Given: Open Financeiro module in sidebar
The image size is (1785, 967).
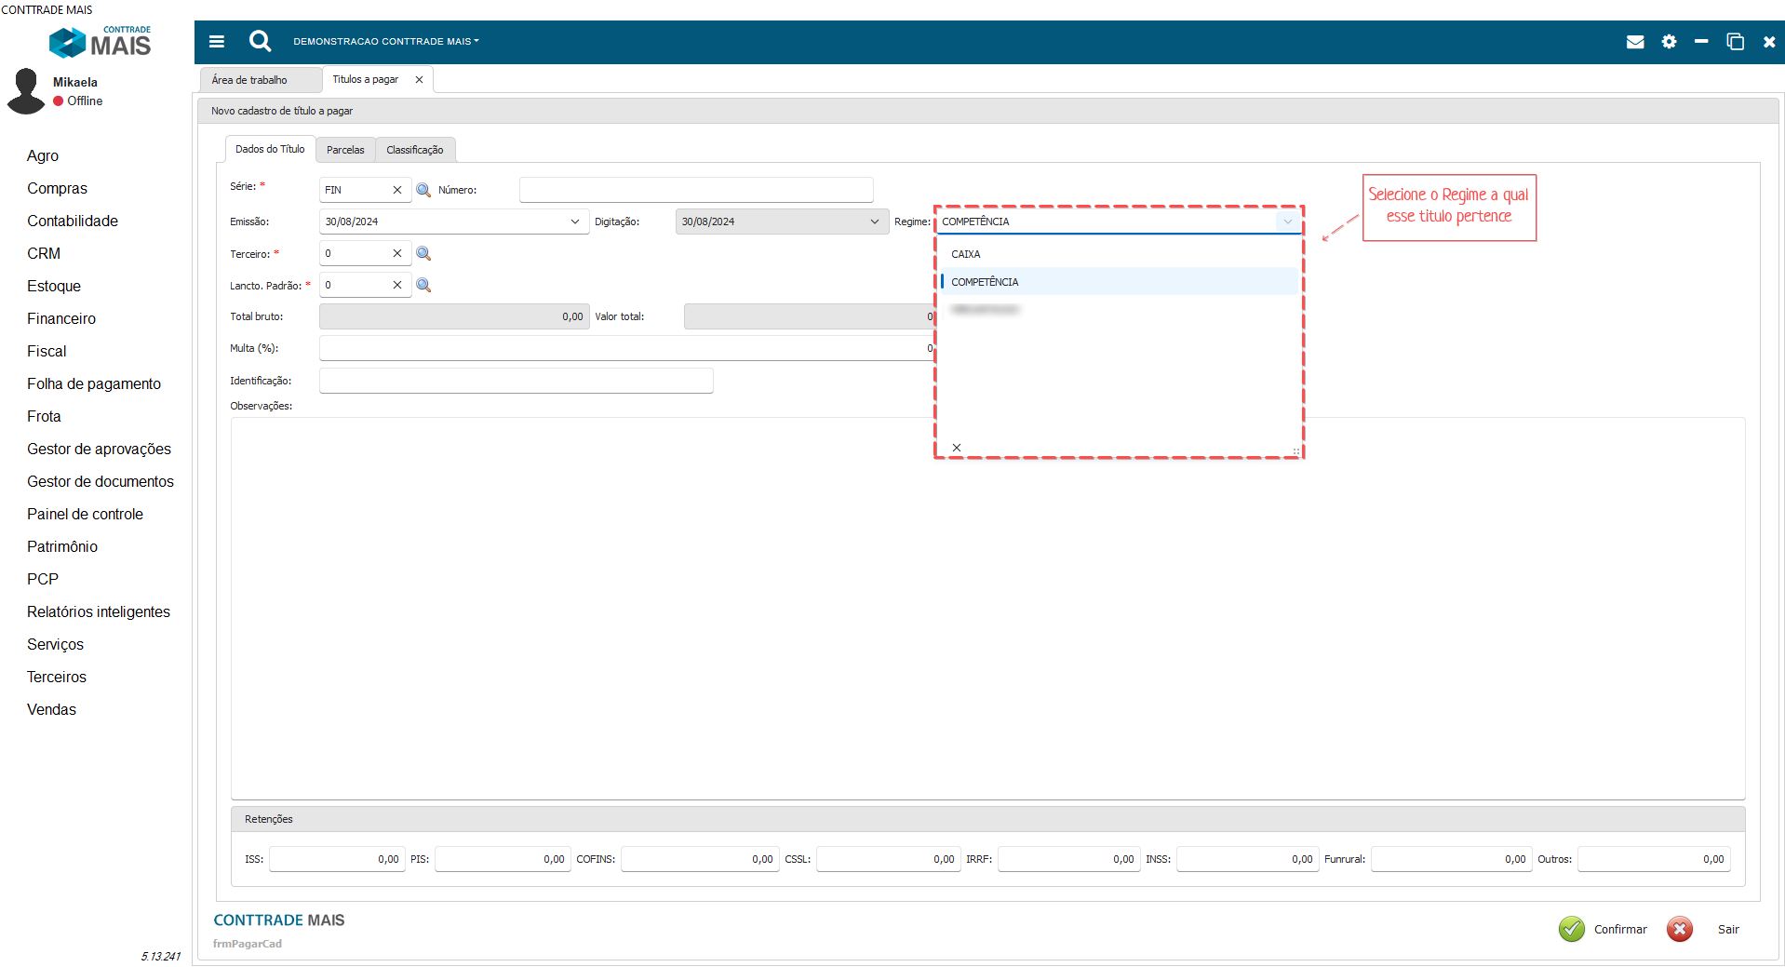Looking at the screenshot, I should click(61, 318).
